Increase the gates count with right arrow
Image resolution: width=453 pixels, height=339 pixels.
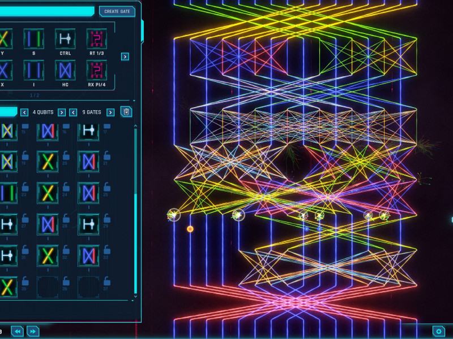[x=110, y=112]
